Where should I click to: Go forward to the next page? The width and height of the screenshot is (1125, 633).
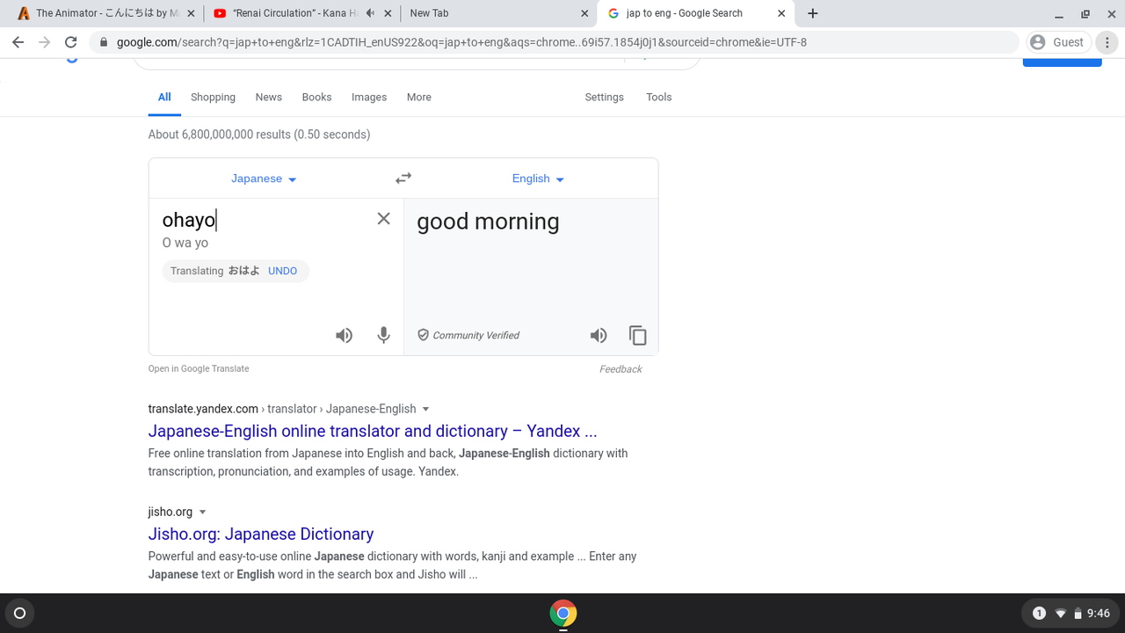click(x=44, y=42)
